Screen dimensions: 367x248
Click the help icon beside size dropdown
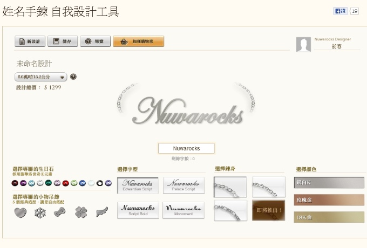pos(73,77)
